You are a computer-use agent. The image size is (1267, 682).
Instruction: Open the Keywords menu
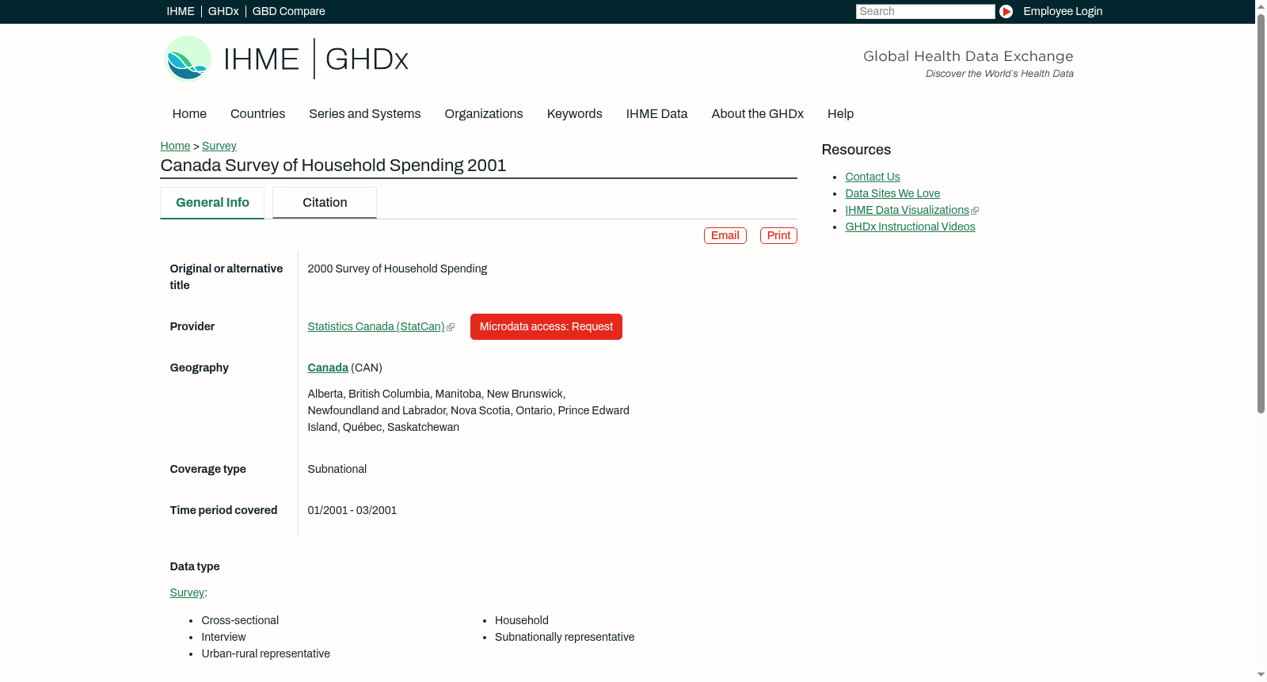575,114
